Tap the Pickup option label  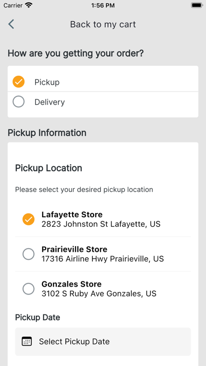(x=47, y=82)
